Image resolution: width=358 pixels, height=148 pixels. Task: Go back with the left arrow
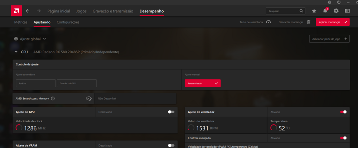coord(28,11)
